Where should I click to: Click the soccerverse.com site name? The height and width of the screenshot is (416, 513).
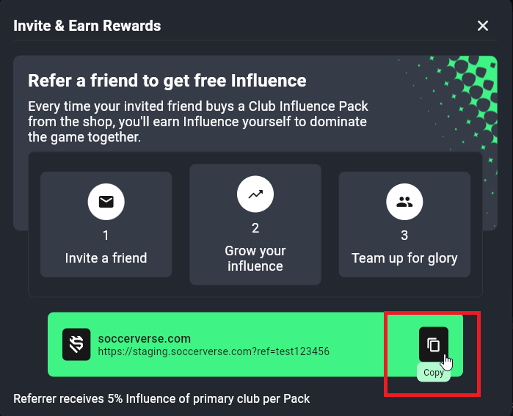click(145, 338)
